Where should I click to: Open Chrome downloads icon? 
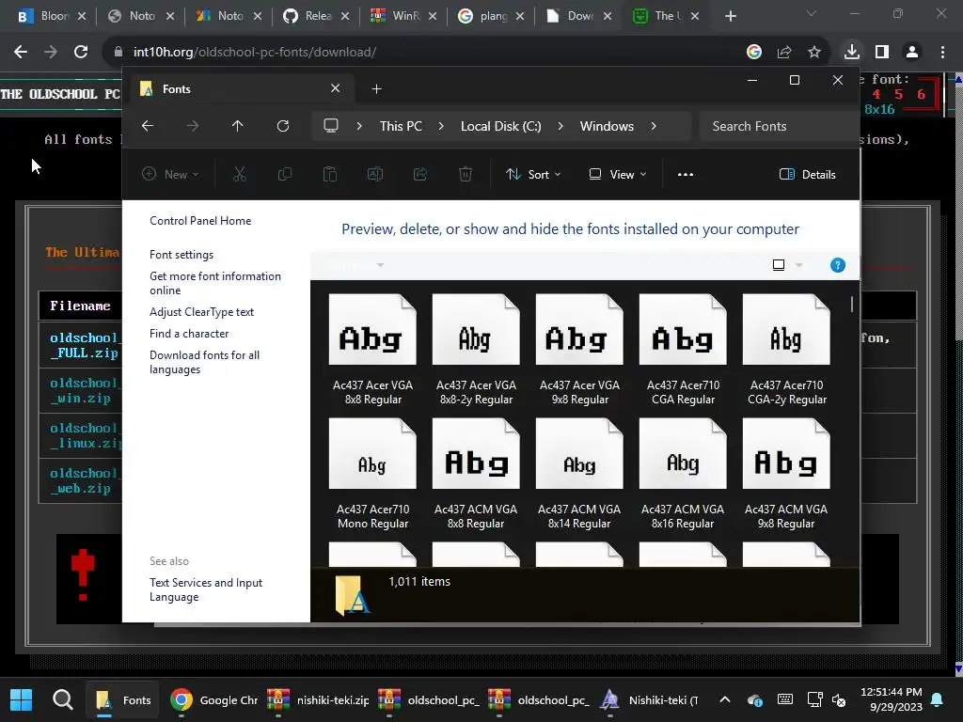pyautogui.click(x=852, y=52)
